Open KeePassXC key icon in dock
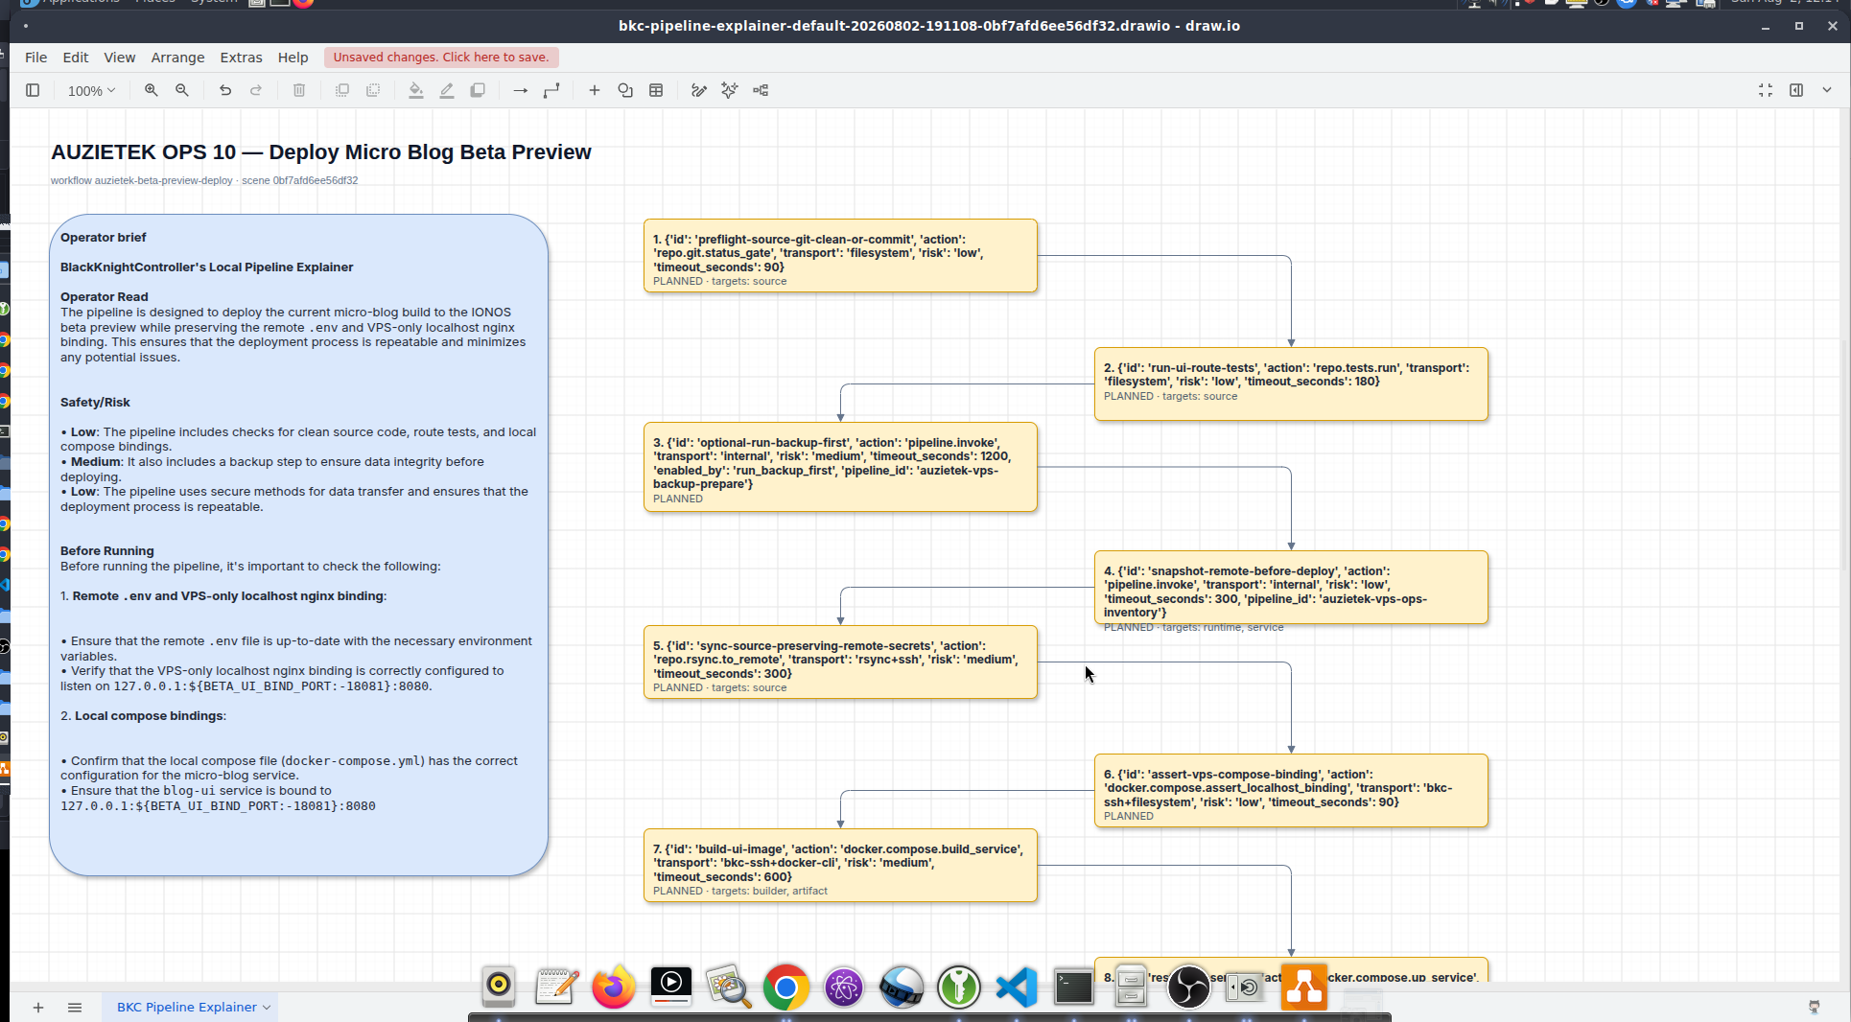 (959, 987)
